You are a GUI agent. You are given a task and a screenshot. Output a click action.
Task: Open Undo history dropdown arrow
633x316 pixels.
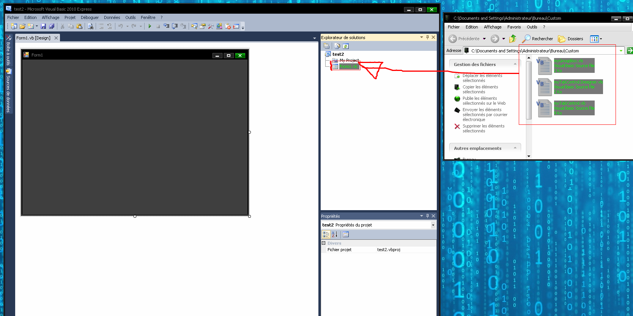tap(127, 26)
